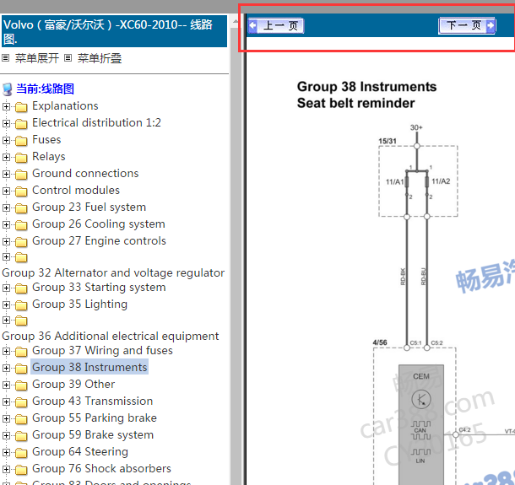Screen dimensions: 515x485
Task: Select Group 36 Additional electrical equipment label
Action: pyautogui.click(x=110, y=336)
